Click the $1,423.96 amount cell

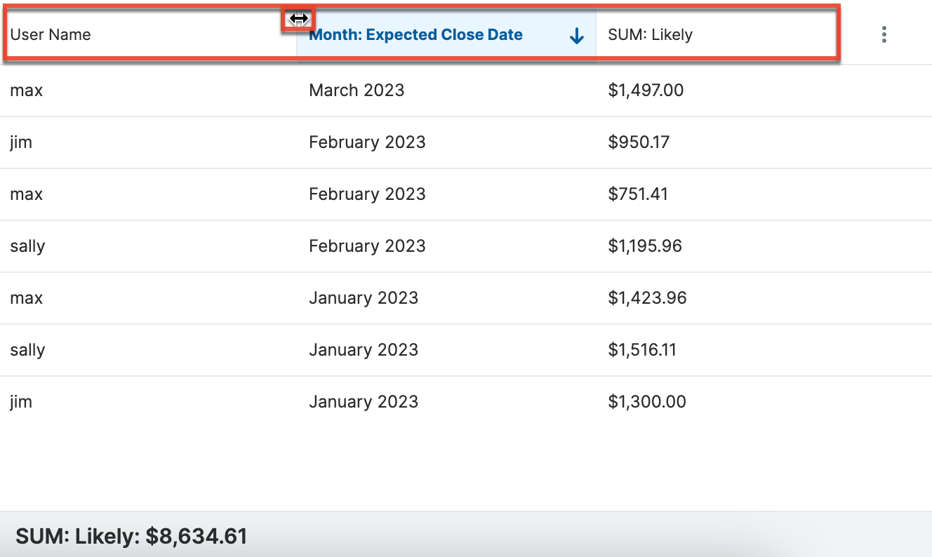647,298
